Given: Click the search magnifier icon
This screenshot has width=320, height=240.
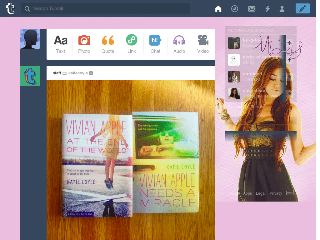Looking at the screenshot, I should [x=27, y=9].
